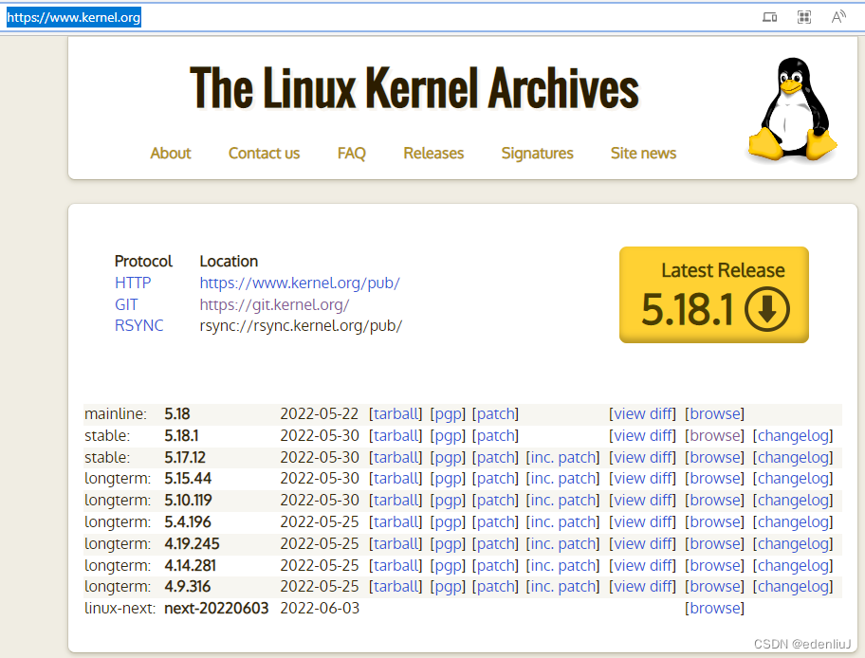Click version number 5.10.119
Screen dimensions: 865x658
188,501
